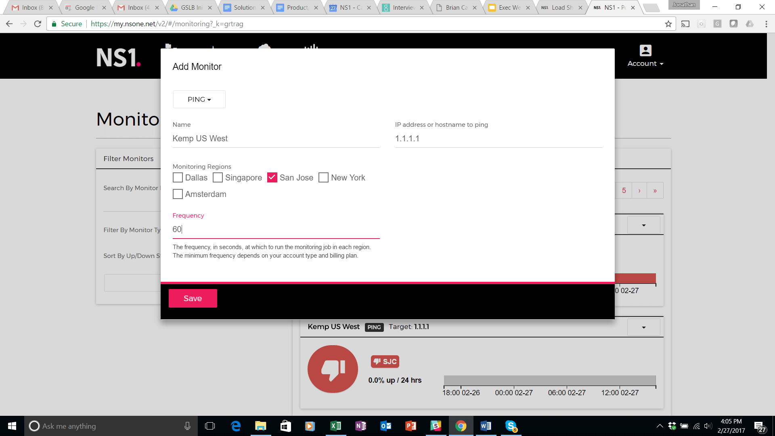
Task: Open the Account user icon
Action: pos(645,50)
